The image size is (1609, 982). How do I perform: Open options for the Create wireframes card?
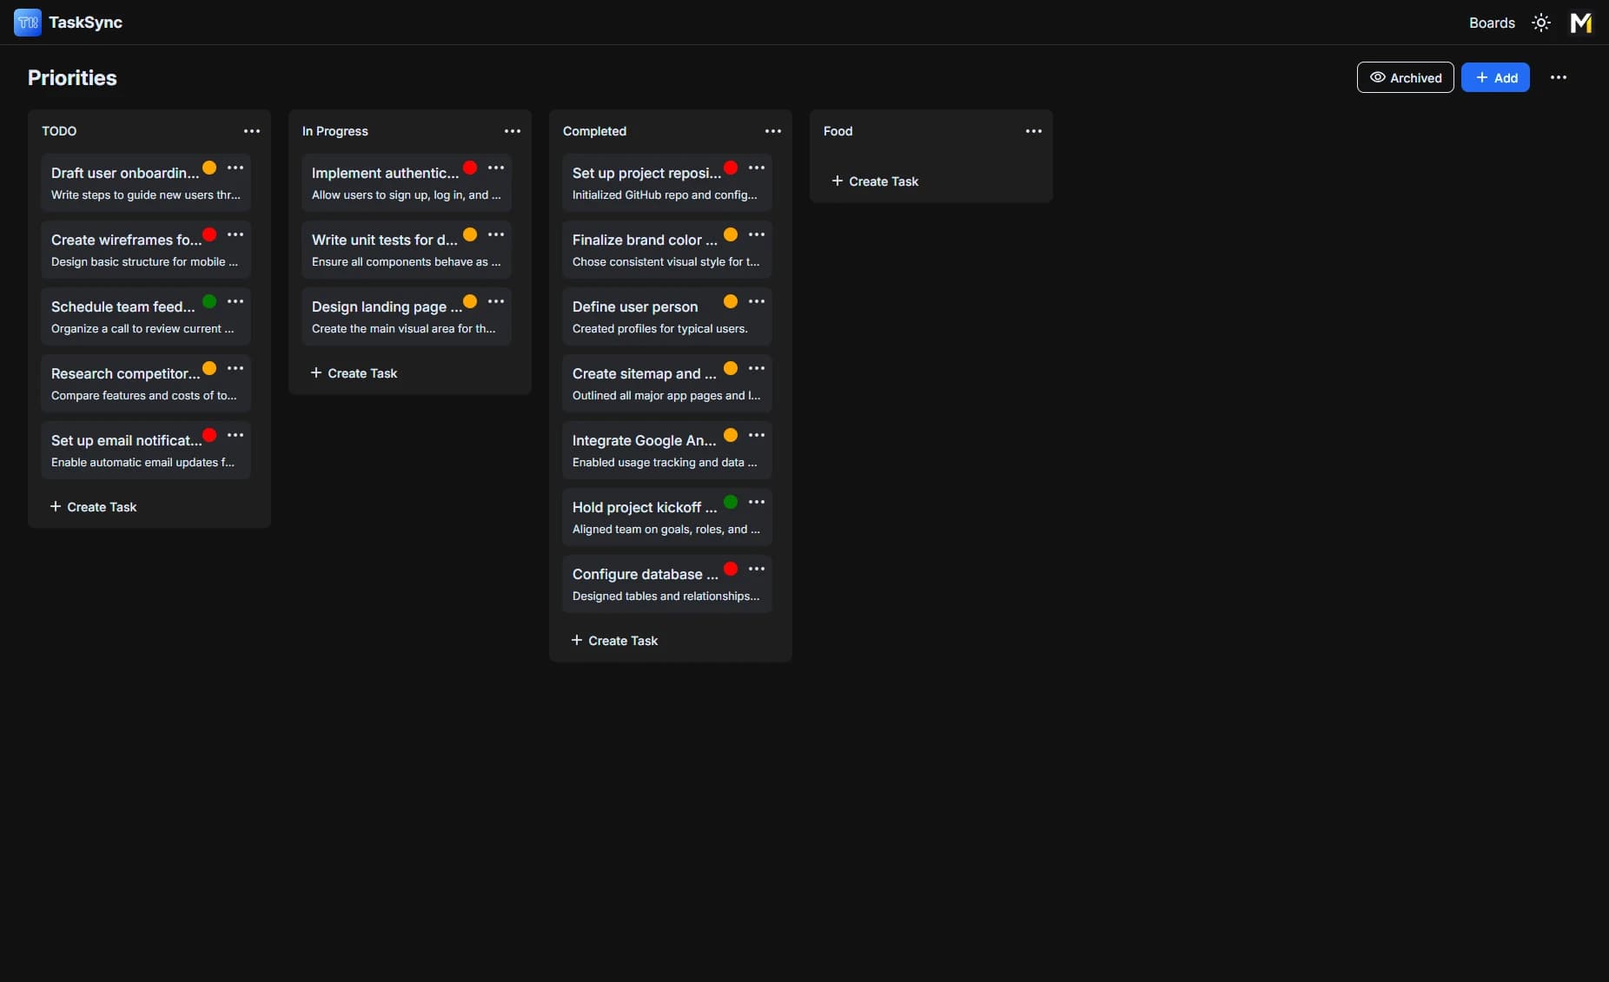click(x=235, y=234)
